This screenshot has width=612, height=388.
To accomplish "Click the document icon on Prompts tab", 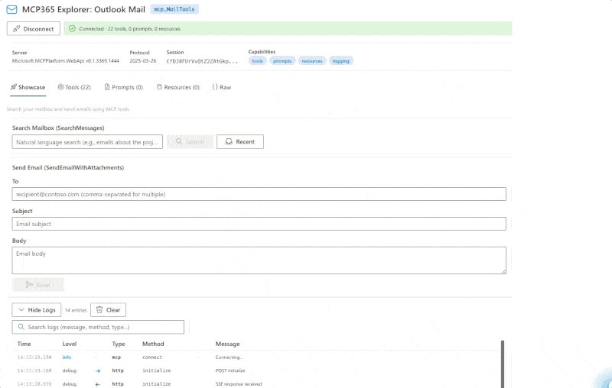I will click(x=107, y=87).
